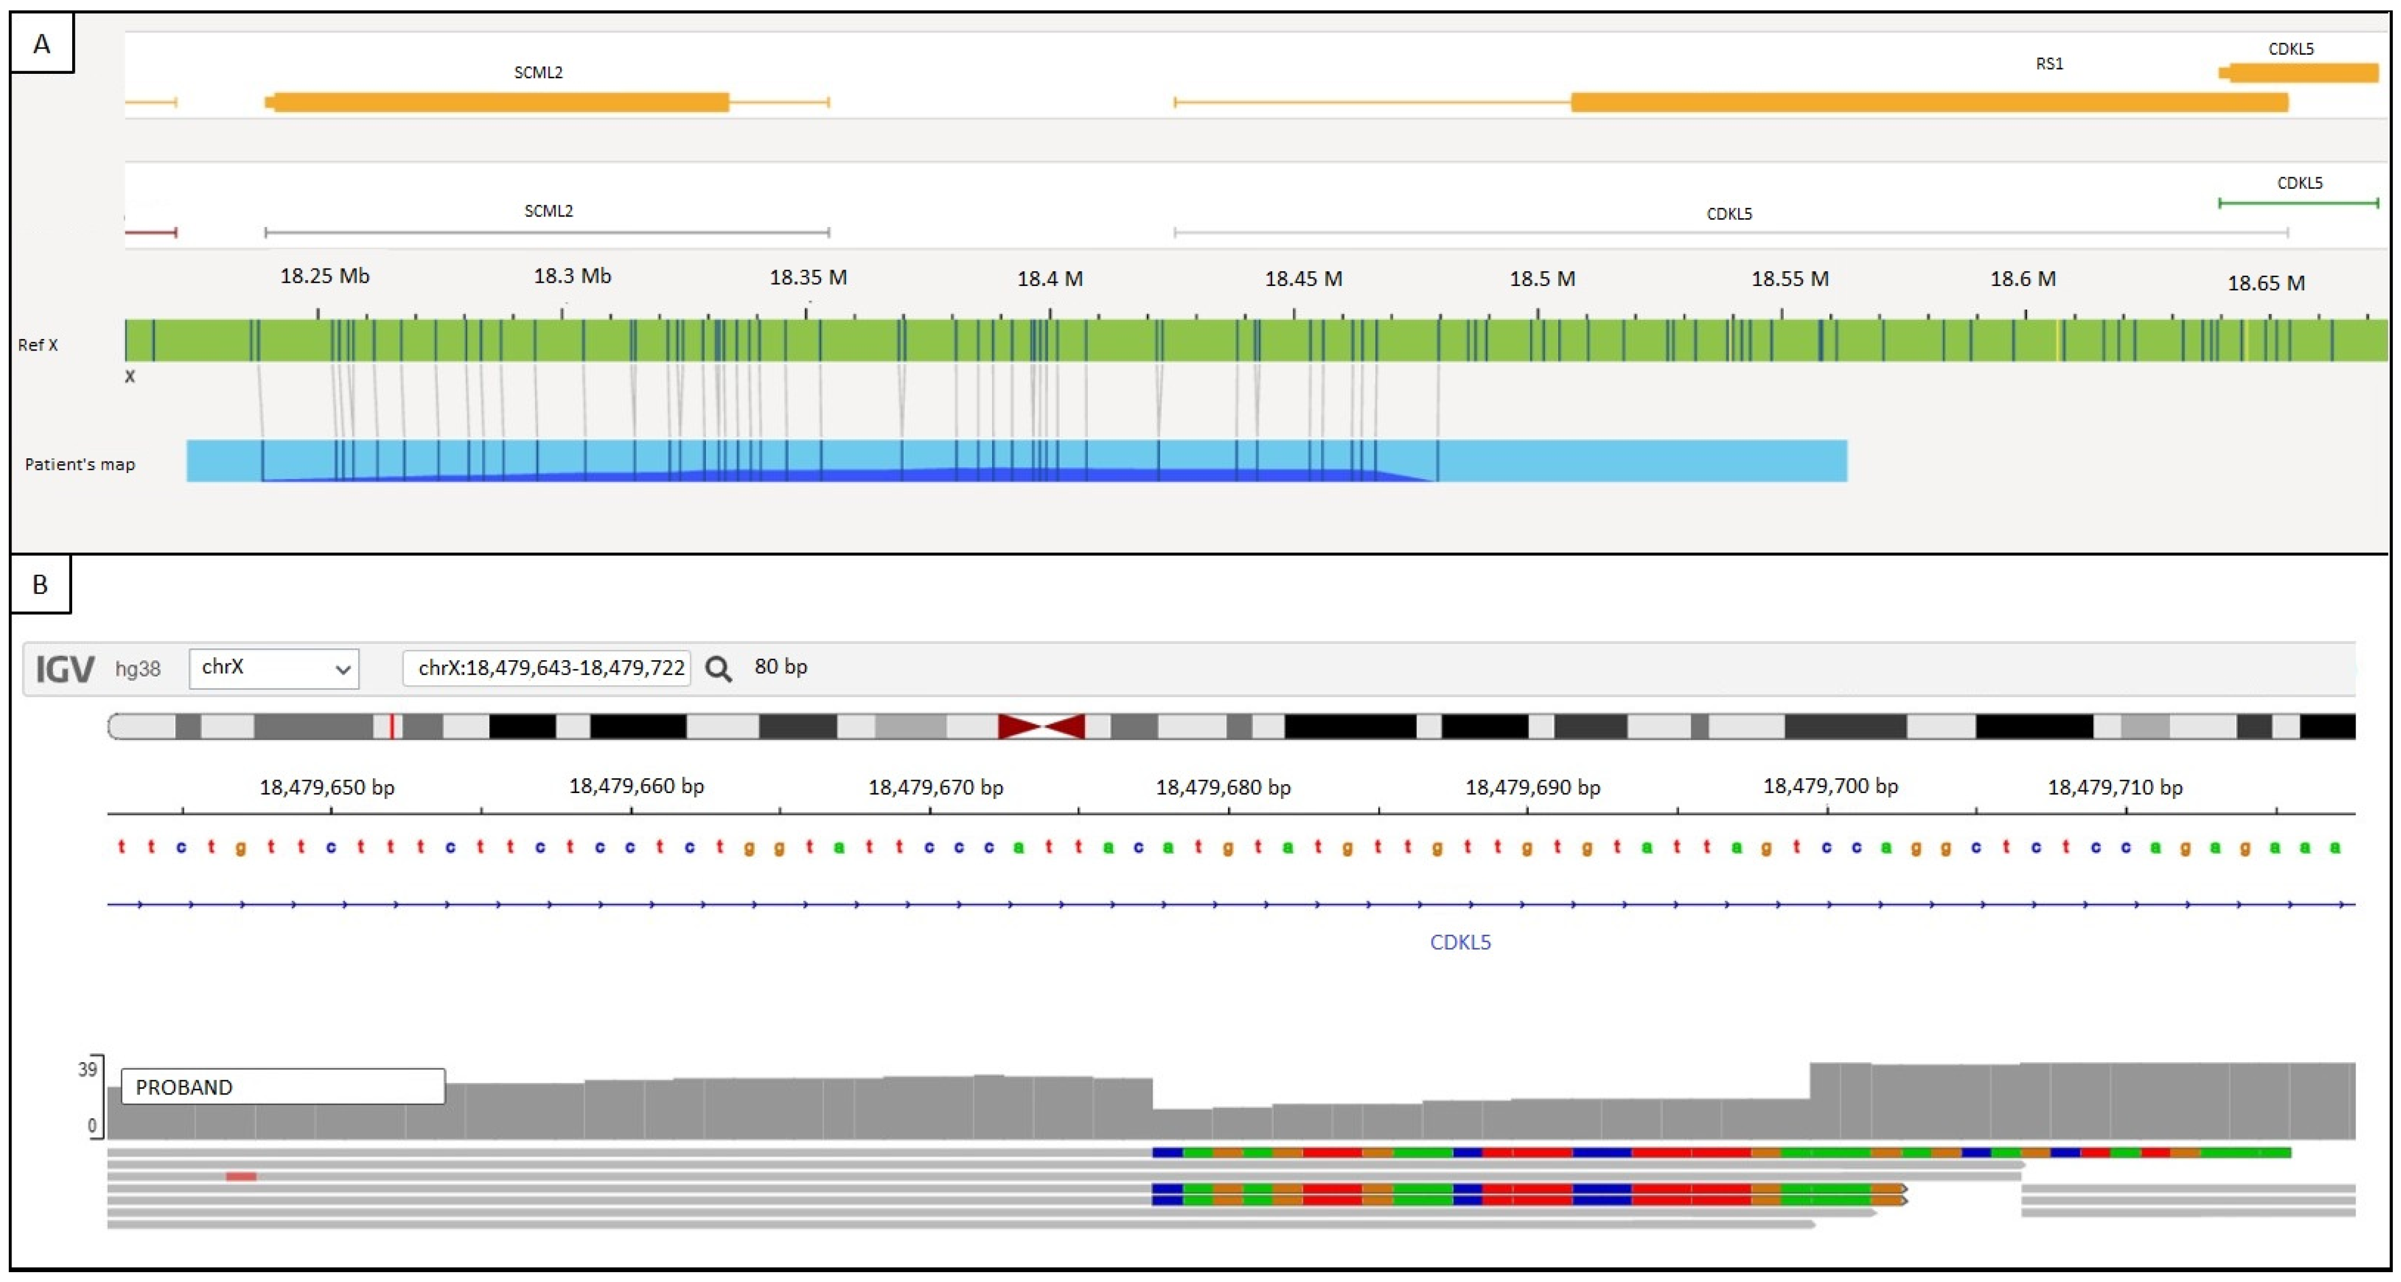This screenshot has width=2401, height=1282.
Task: Click the IGV search magnifier icon
Action: 718,668
